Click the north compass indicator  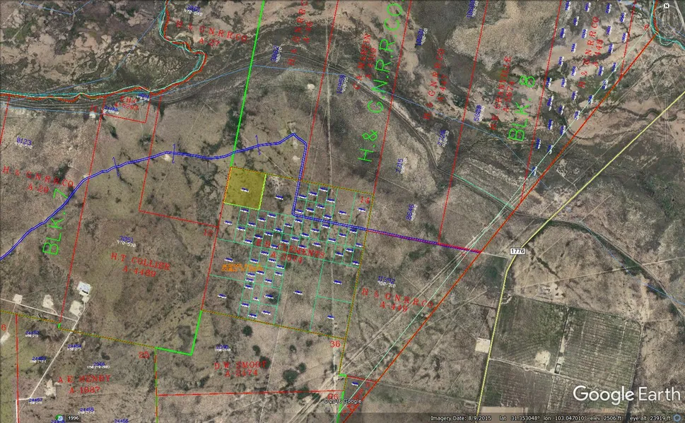point(666,5)
